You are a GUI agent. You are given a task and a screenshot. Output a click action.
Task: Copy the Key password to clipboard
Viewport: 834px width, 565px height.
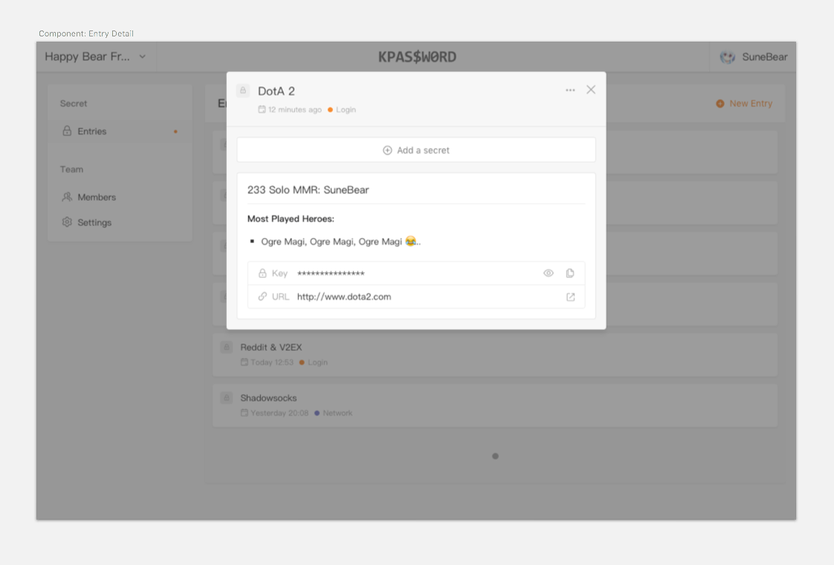pos(570,274)
